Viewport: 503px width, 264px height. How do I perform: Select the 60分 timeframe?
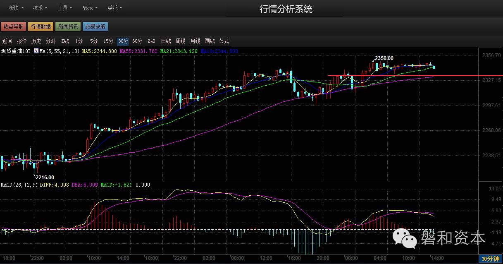point(137,41)
